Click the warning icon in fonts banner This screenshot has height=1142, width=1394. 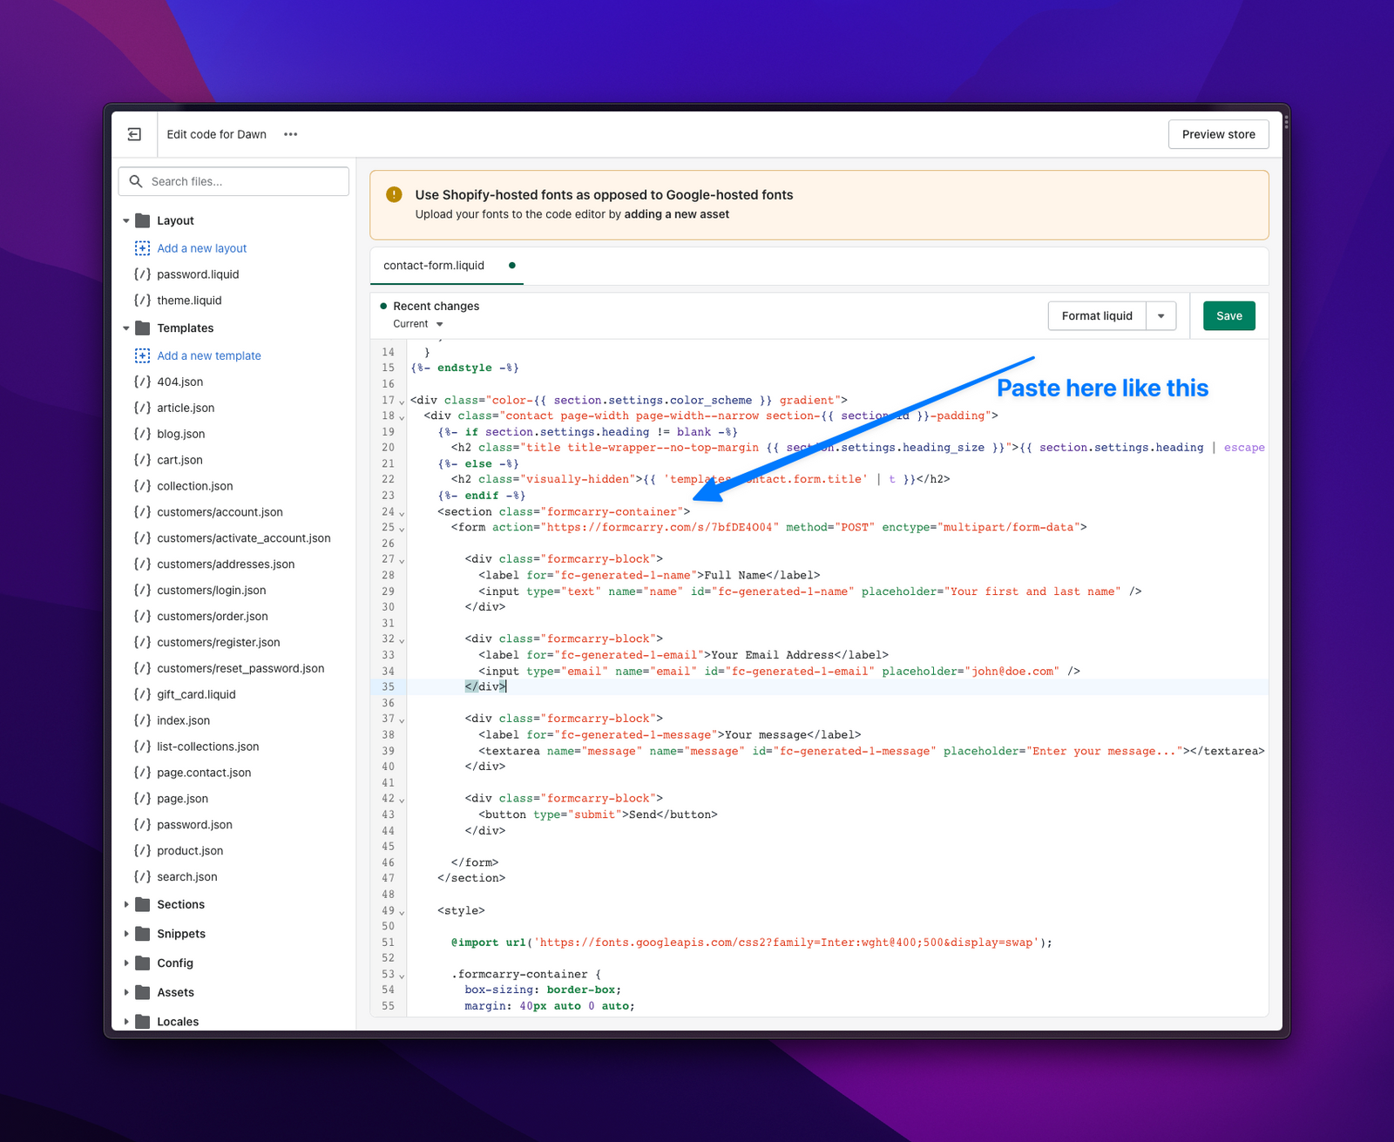click(394, 195)
